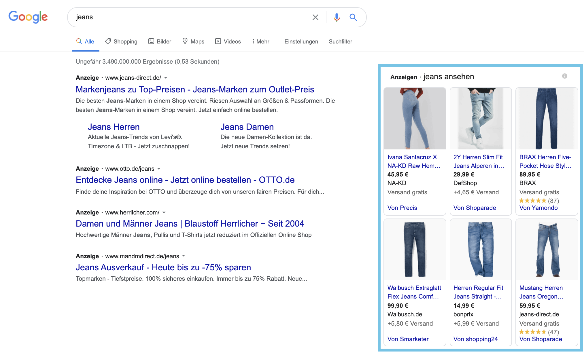Click the Herren Regular Fit bonprix image
584x359 pixels.
point(481,250)
